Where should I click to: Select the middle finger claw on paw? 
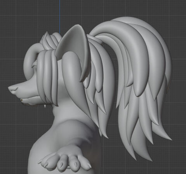[x=61, y=164]
